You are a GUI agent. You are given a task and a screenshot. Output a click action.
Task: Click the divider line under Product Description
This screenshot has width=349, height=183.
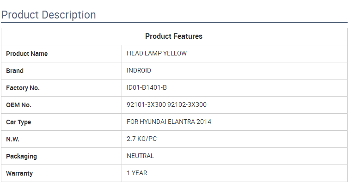pos(174,23)
